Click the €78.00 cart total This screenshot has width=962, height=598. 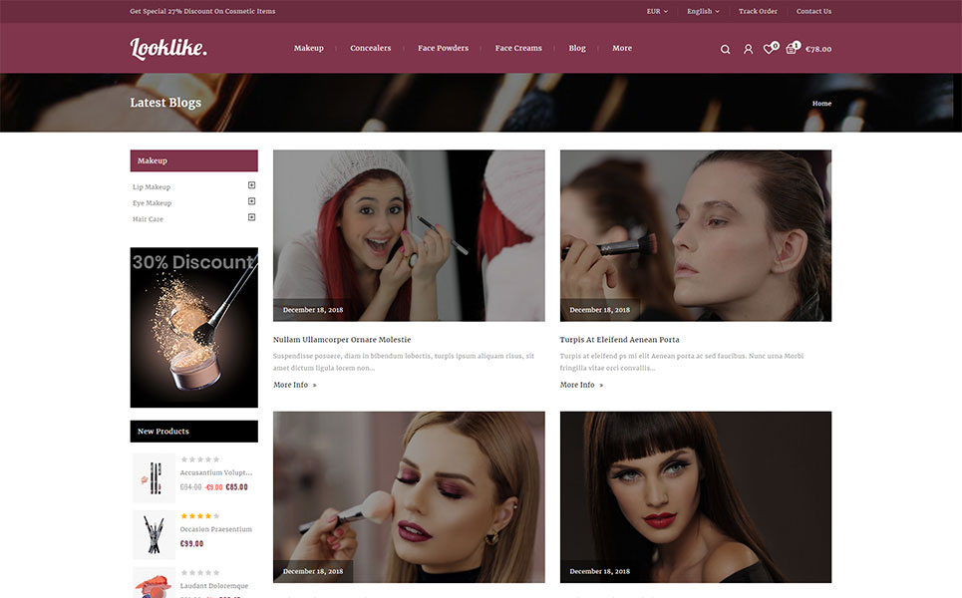818,49
